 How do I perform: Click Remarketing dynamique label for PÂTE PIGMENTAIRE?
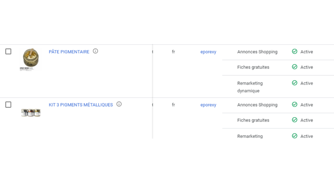pos(250,87)
